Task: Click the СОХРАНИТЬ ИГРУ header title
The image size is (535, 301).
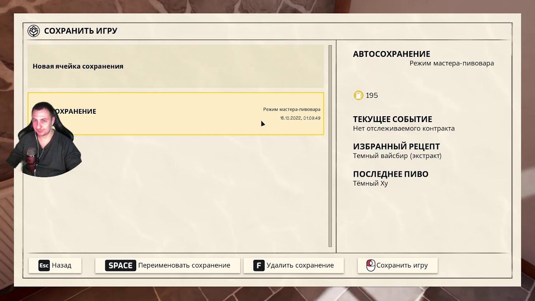Action: [81, 31]
